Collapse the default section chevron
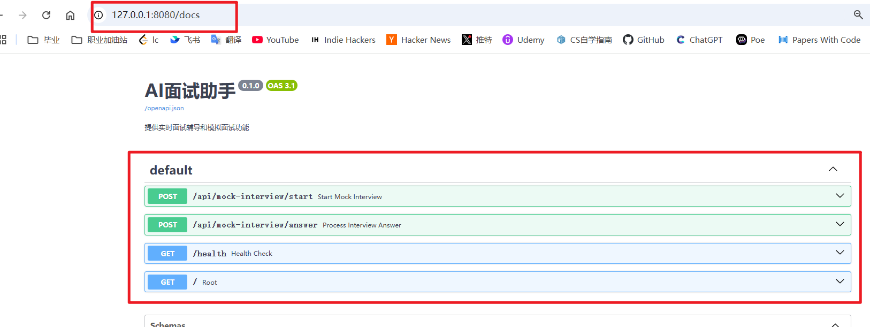 pos(833,169)
